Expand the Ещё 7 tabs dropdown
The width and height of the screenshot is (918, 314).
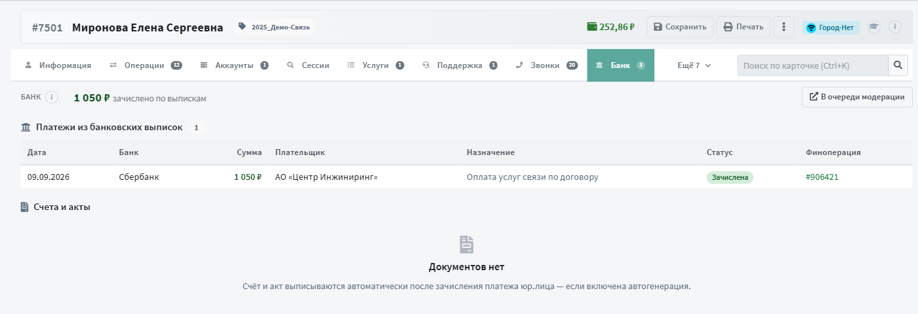pyautogui.click(x=694, y=65)
